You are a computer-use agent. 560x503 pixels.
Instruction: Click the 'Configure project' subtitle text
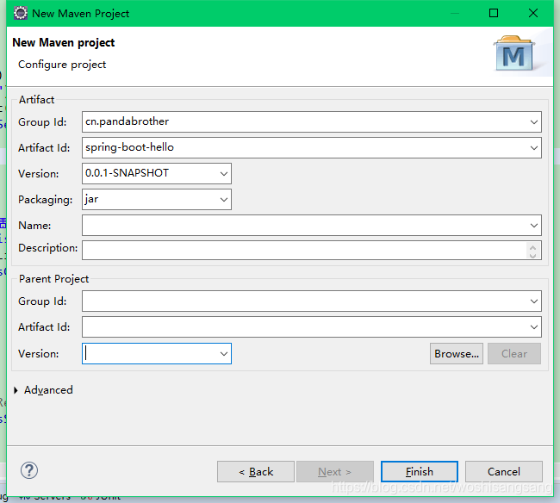pos(62,65)
